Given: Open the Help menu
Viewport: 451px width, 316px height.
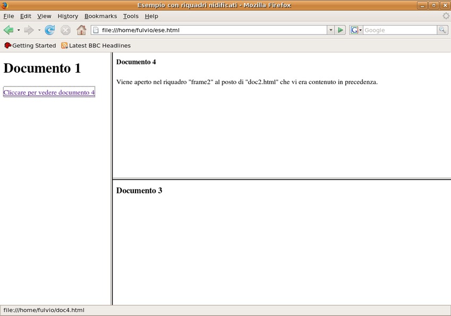Looking at the screenshot, I should point(151,16).
